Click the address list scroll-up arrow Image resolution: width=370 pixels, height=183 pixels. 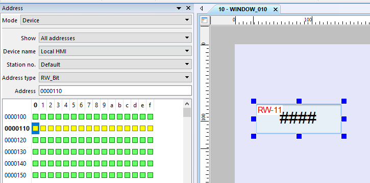coord(187,104)
